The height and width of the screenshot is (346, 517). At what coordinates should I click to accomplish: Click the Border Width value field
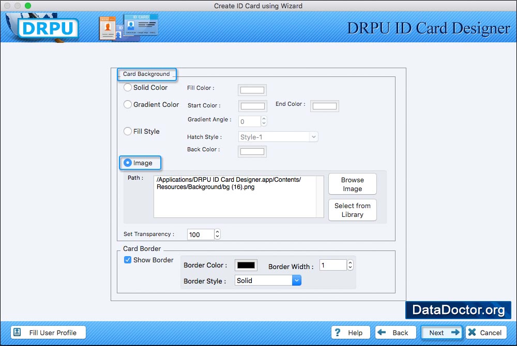[x=333, y=265]
